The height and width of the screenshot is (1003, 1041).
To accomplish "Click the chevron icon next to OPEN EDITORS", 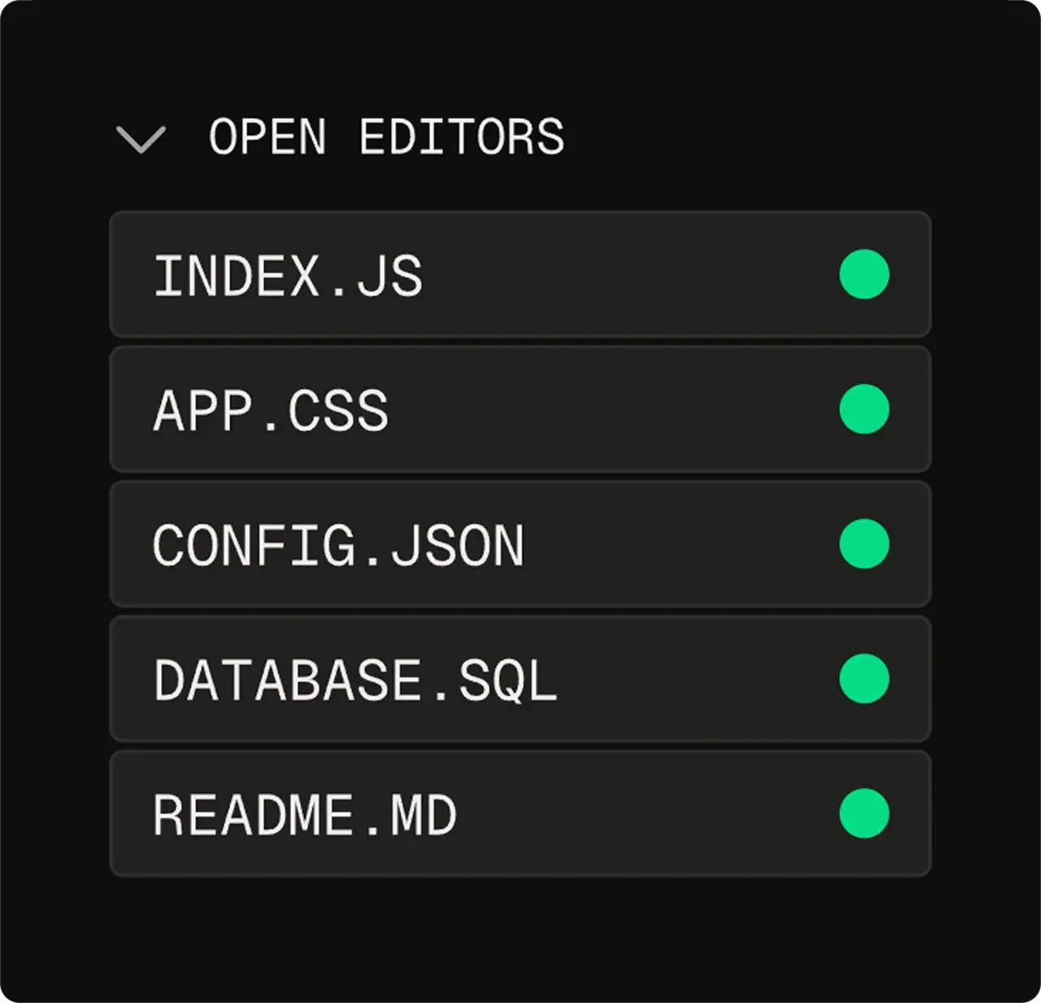I will [x=141, y=138].
